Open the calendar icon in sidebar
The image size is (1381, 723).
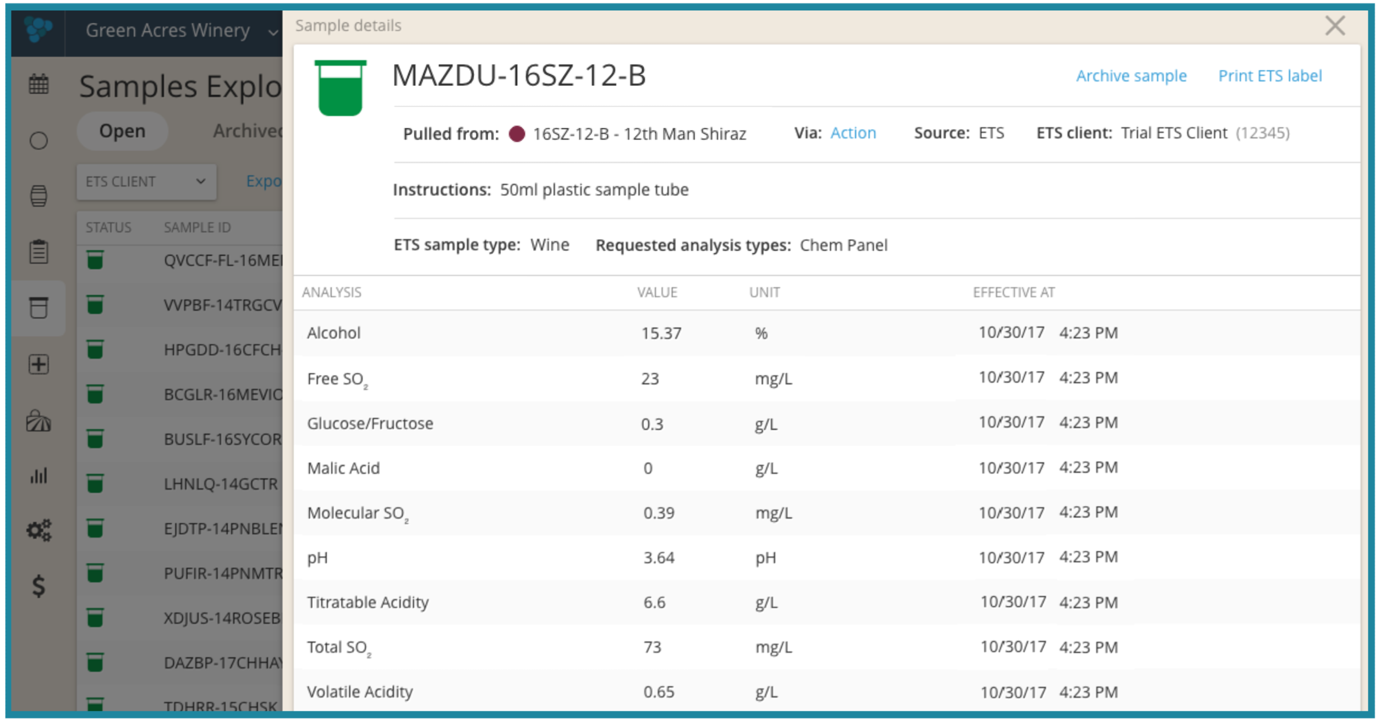[39, 84]
